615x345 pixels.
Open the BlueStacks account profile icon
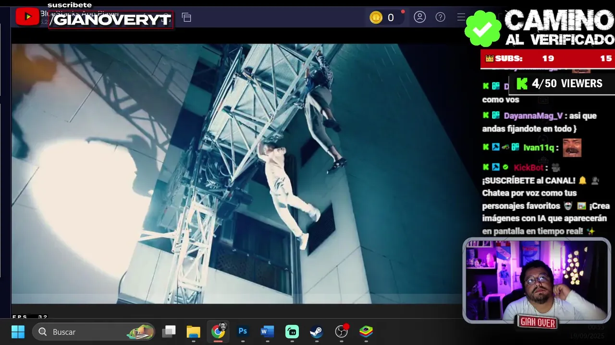[420, 17]
